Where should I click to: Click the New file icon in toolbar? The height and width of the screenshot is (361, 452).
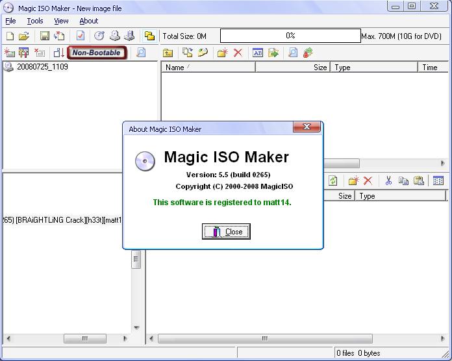tap(10, 36)
